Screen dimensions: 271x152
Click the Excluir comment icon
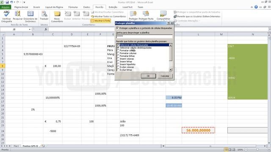tap(68, 14)
